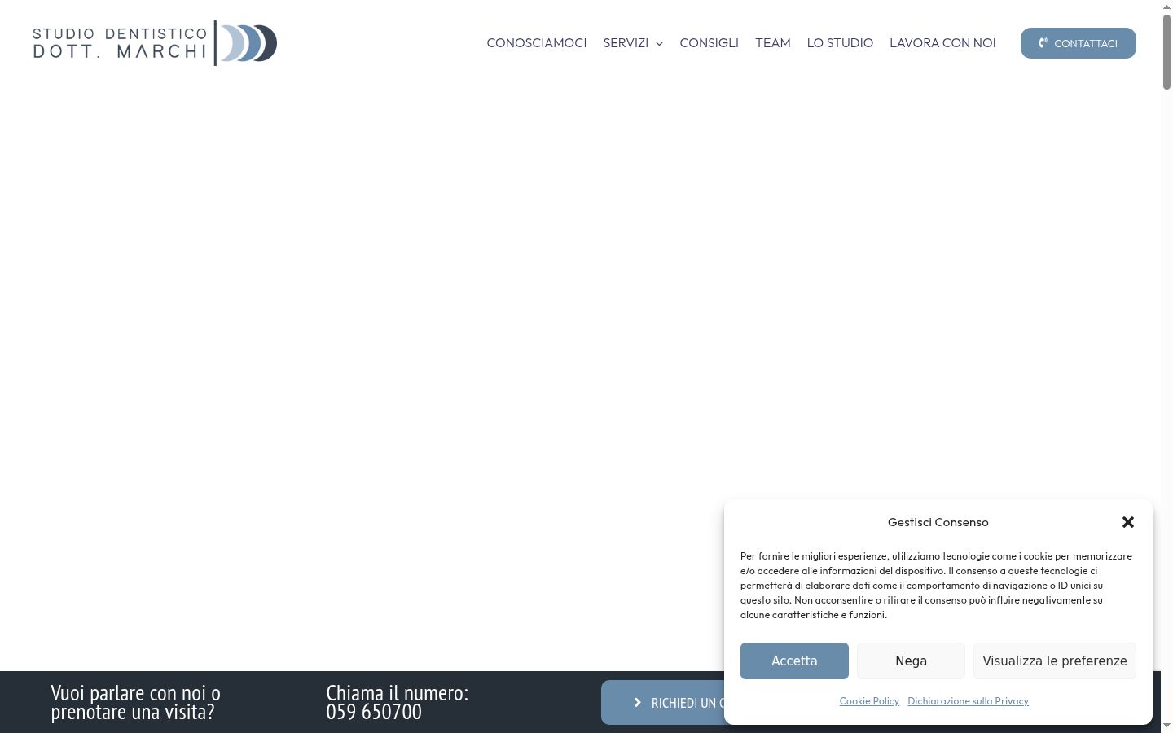Viewport: 1173px width, 733px height.
Task: Click the phone number 059 650700
Action: 374,712
